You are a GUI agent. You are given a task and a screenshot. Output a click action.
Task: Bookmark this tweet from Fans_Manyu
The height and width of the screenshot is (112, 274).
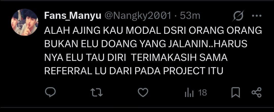click(235, 93)
